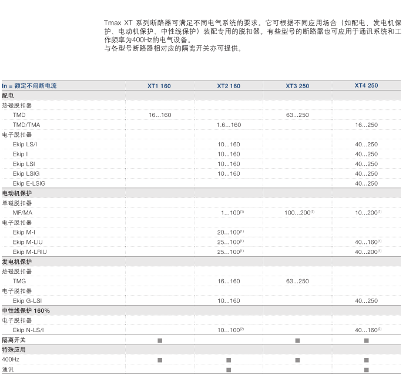Click the 隔离开关 square mark under XT3 250

click(297, 340)
